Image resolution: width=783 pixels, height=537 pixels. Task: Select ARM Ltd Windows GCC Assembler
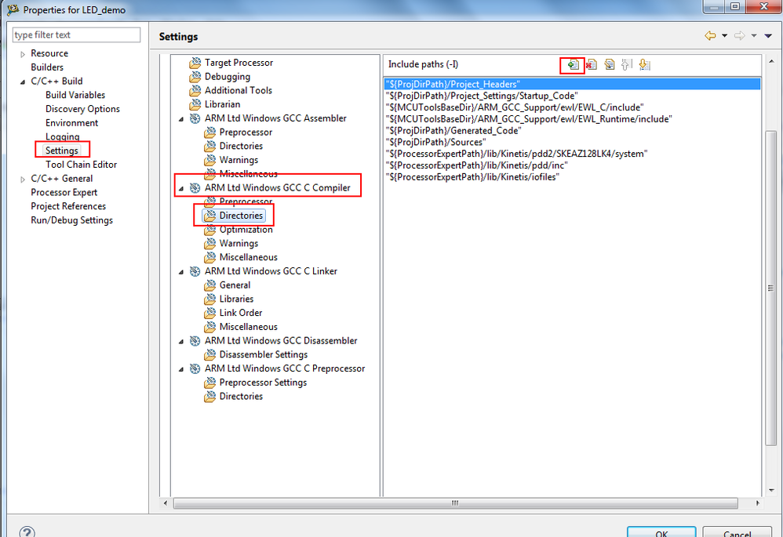pyautogui.click(x=275, y=118)
